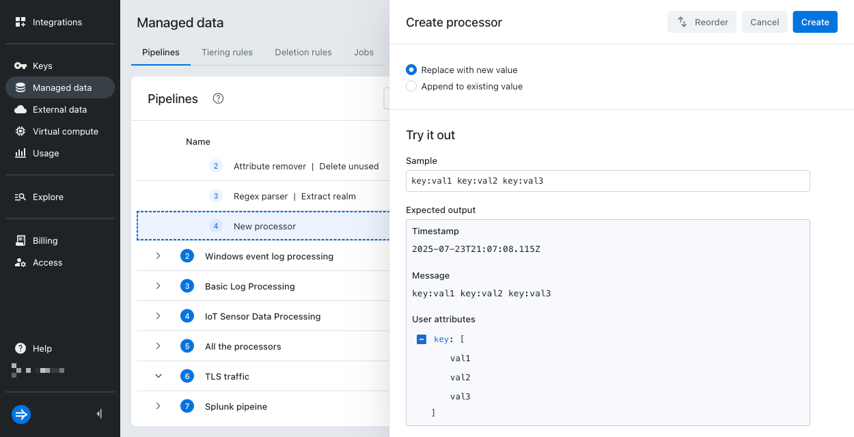Click the Create button
This screenshot has width=854, height=437.
[x=815, y=22]
